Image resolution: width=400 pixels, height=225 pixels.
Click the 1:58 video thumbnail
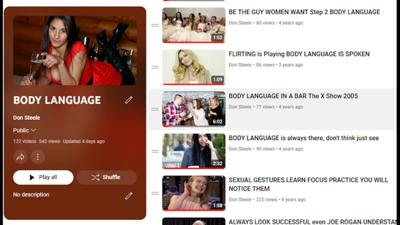(194, 193)
